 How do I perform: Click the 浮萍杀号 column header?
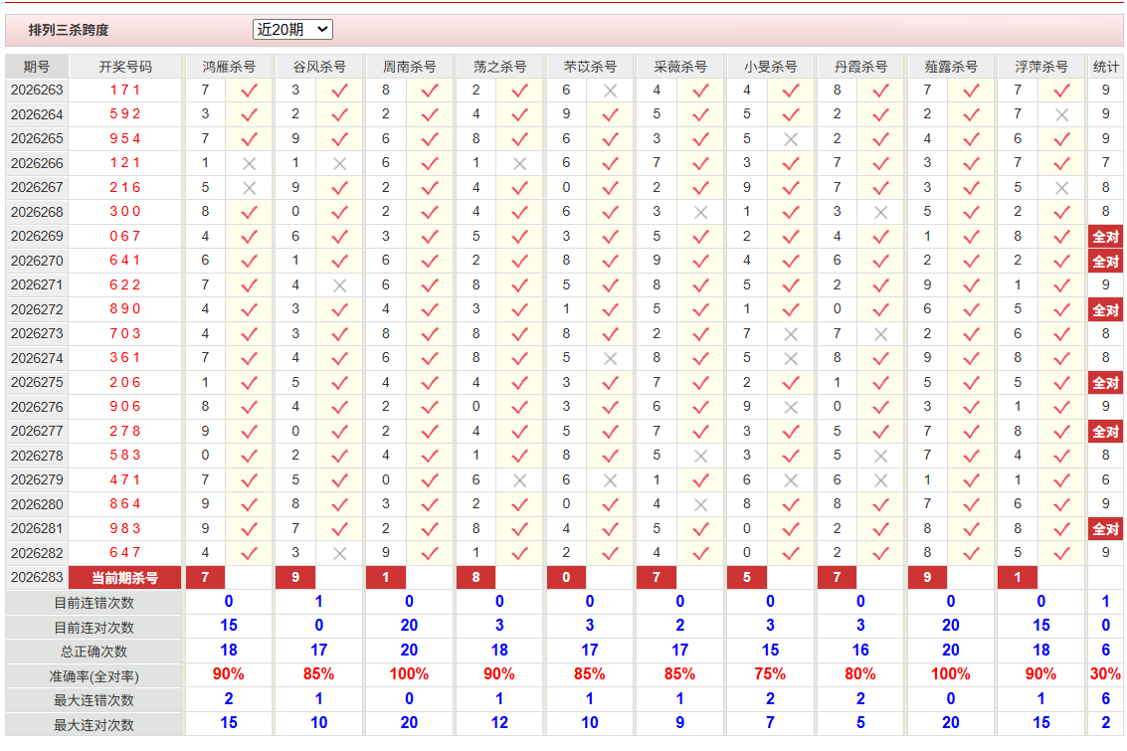point(1041,67)
